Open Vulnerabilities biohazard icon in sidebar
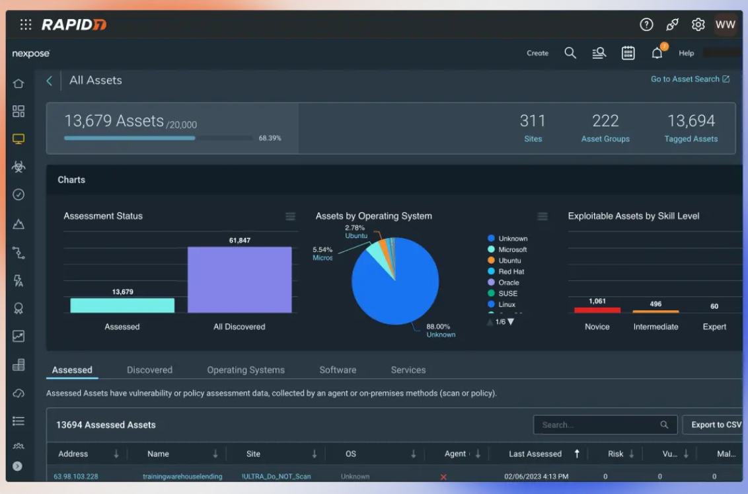This screenshot has width=748, height=494. tap(19, 167)
